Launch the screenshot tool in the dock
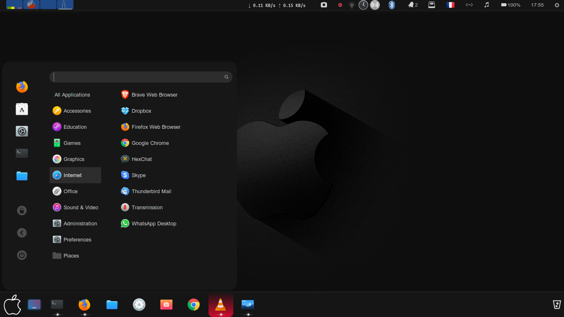Image resolution: width=564 pixels, height=317 pixels. click(x=166, y=305)
